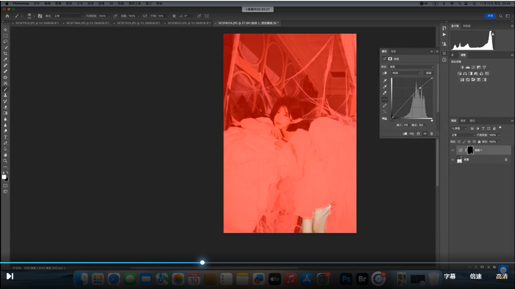Open the RGB channel dropdown
The height and width of the screenshot is (289, 515).
tap(406, 73)
